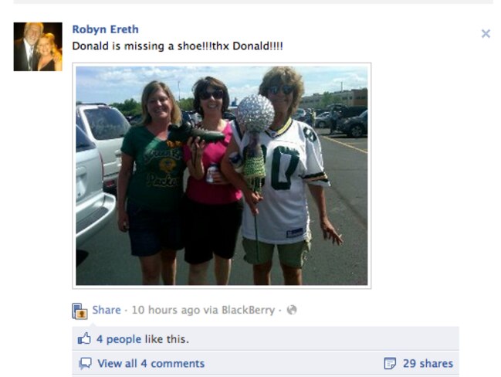Viewport: 501px width, 377px height.
Task: Click the BlackBerry source text
Action: [x=249, y=310]
